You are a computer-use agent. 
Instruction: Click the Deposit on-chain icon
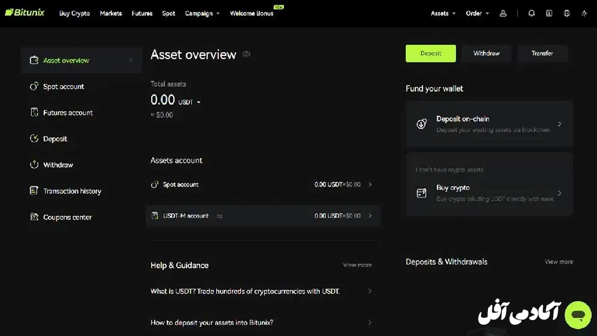click(422, 124)
